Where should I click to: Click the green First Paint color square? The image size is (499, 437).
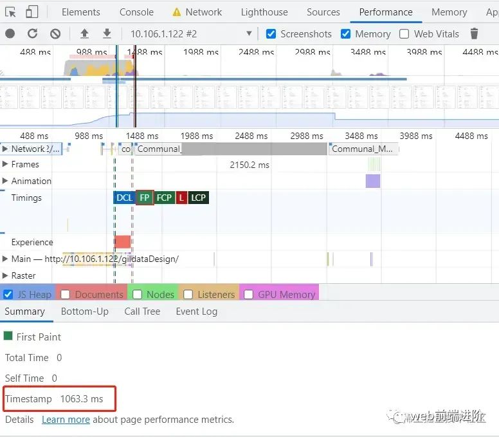pos(8,336)
